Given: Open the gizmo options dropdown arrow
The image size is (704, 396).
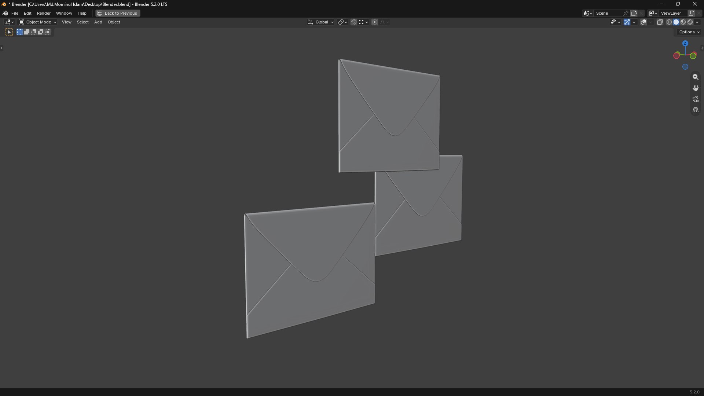Looking at the screenshot, I should [634, 22].
